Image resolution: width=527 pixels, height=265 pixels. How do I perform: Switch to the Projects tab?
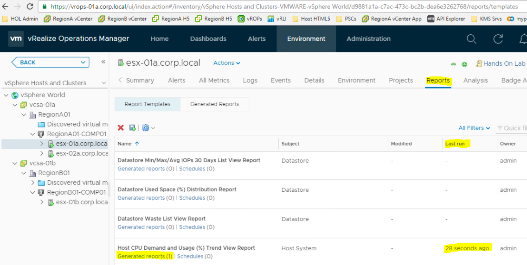[x=401, y=81]
